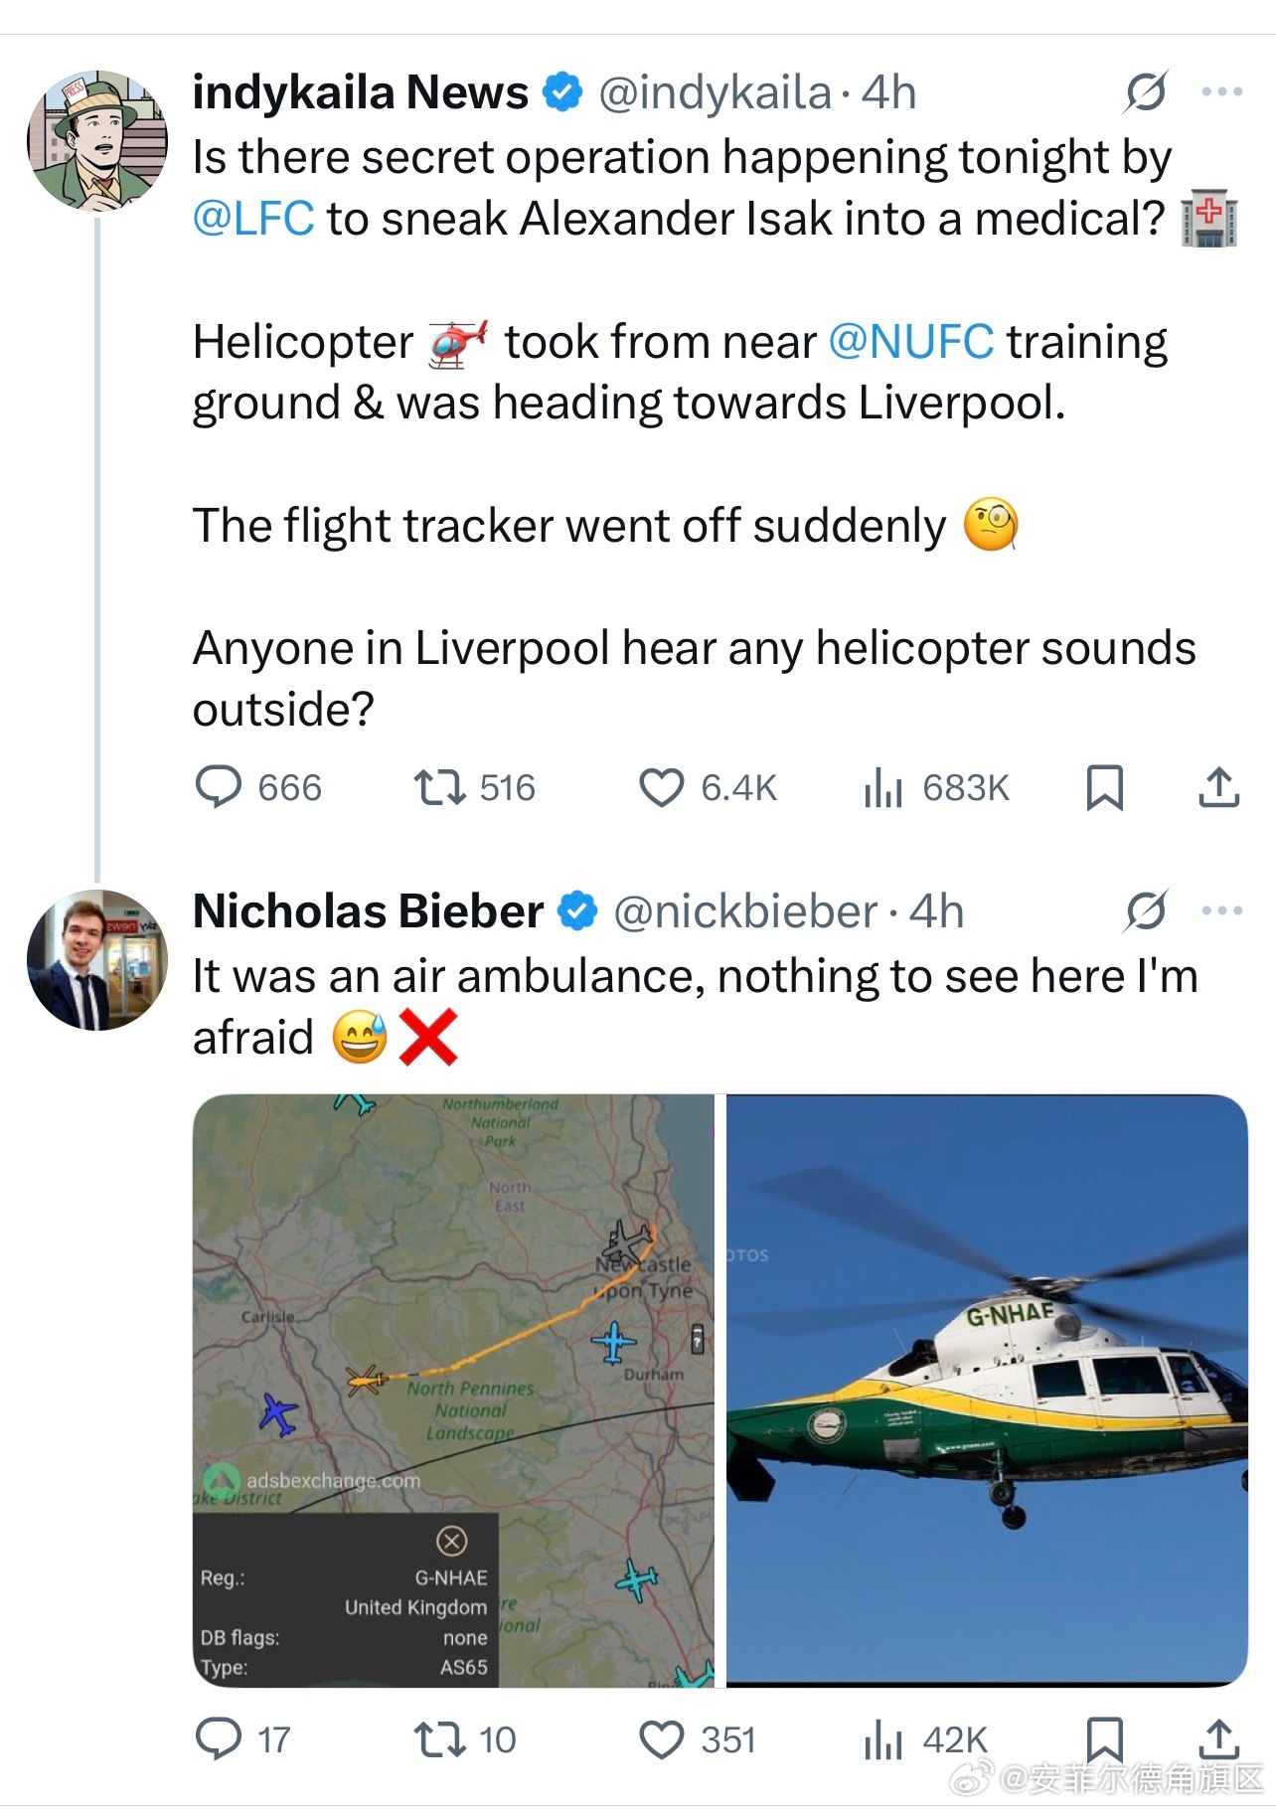
Task: Share the indykaila News tweet
Action: [x=1218, y=788]
